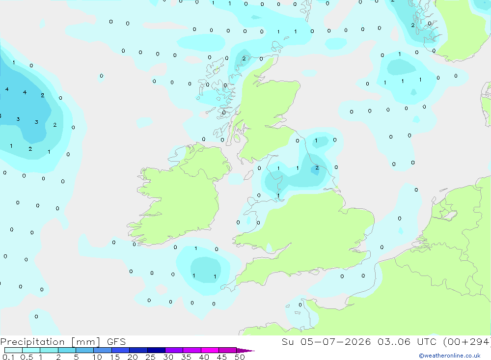Click the '15' legend scale label
The image size is (491, 360).
(x=115, y=357)
